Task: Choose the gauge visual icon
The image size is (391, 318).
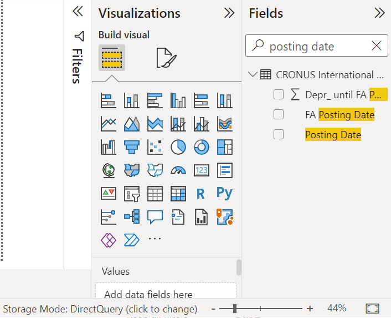Action: 178,170
